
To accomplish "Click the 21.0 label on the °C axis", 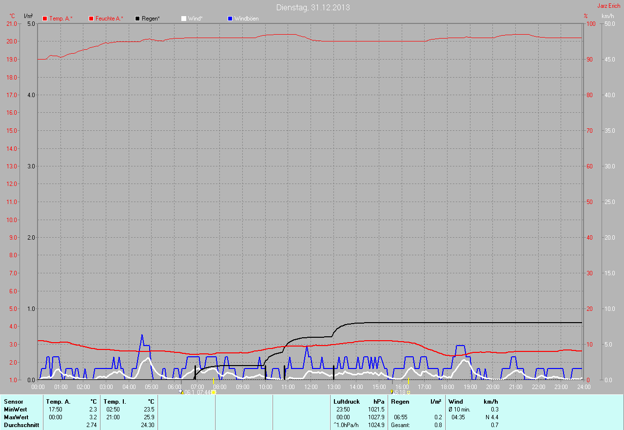I will pyautogui.click(x=11, y=23).
